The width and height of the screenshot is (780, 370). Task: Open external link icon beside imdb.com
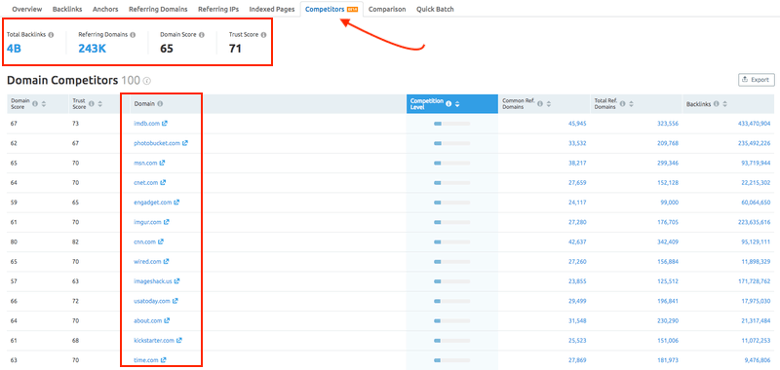tap(165, 123)
